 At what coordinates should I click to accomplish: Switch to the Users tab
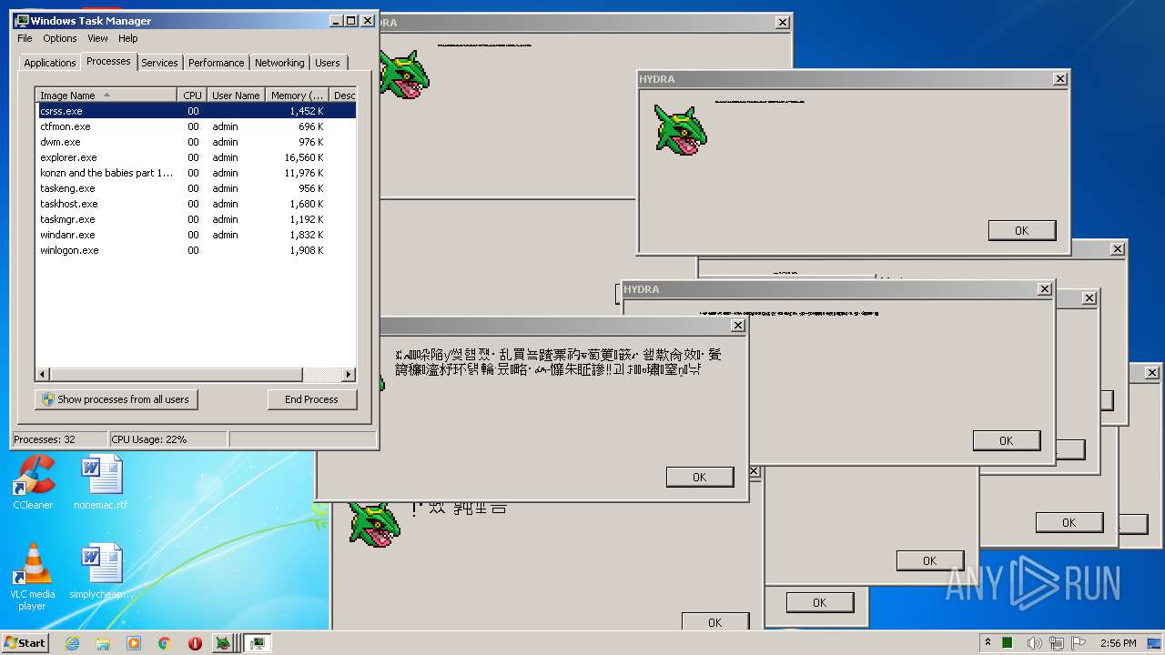[x=328, y=63]
